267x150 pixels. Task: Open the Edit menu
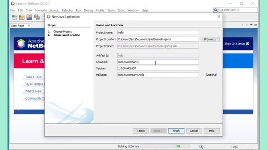pos(20,10)
